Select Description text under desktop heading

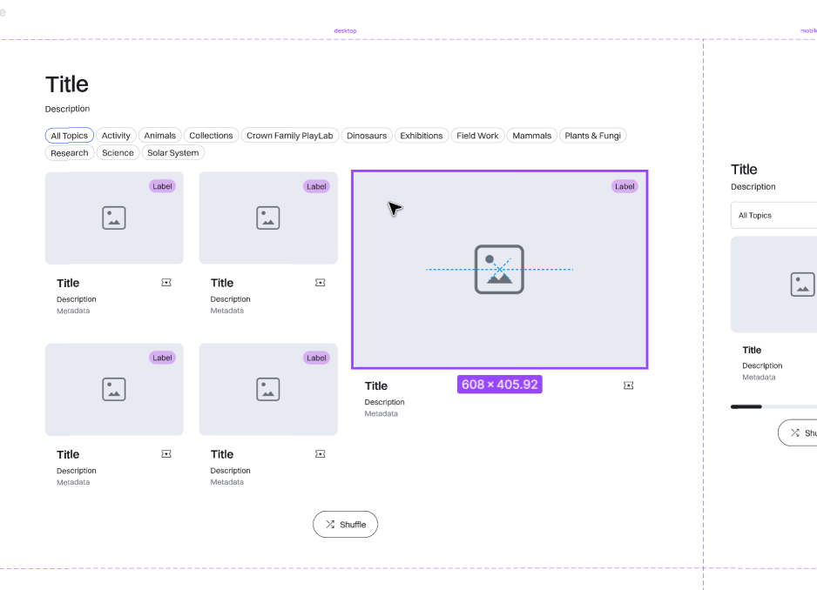point(67,109)
